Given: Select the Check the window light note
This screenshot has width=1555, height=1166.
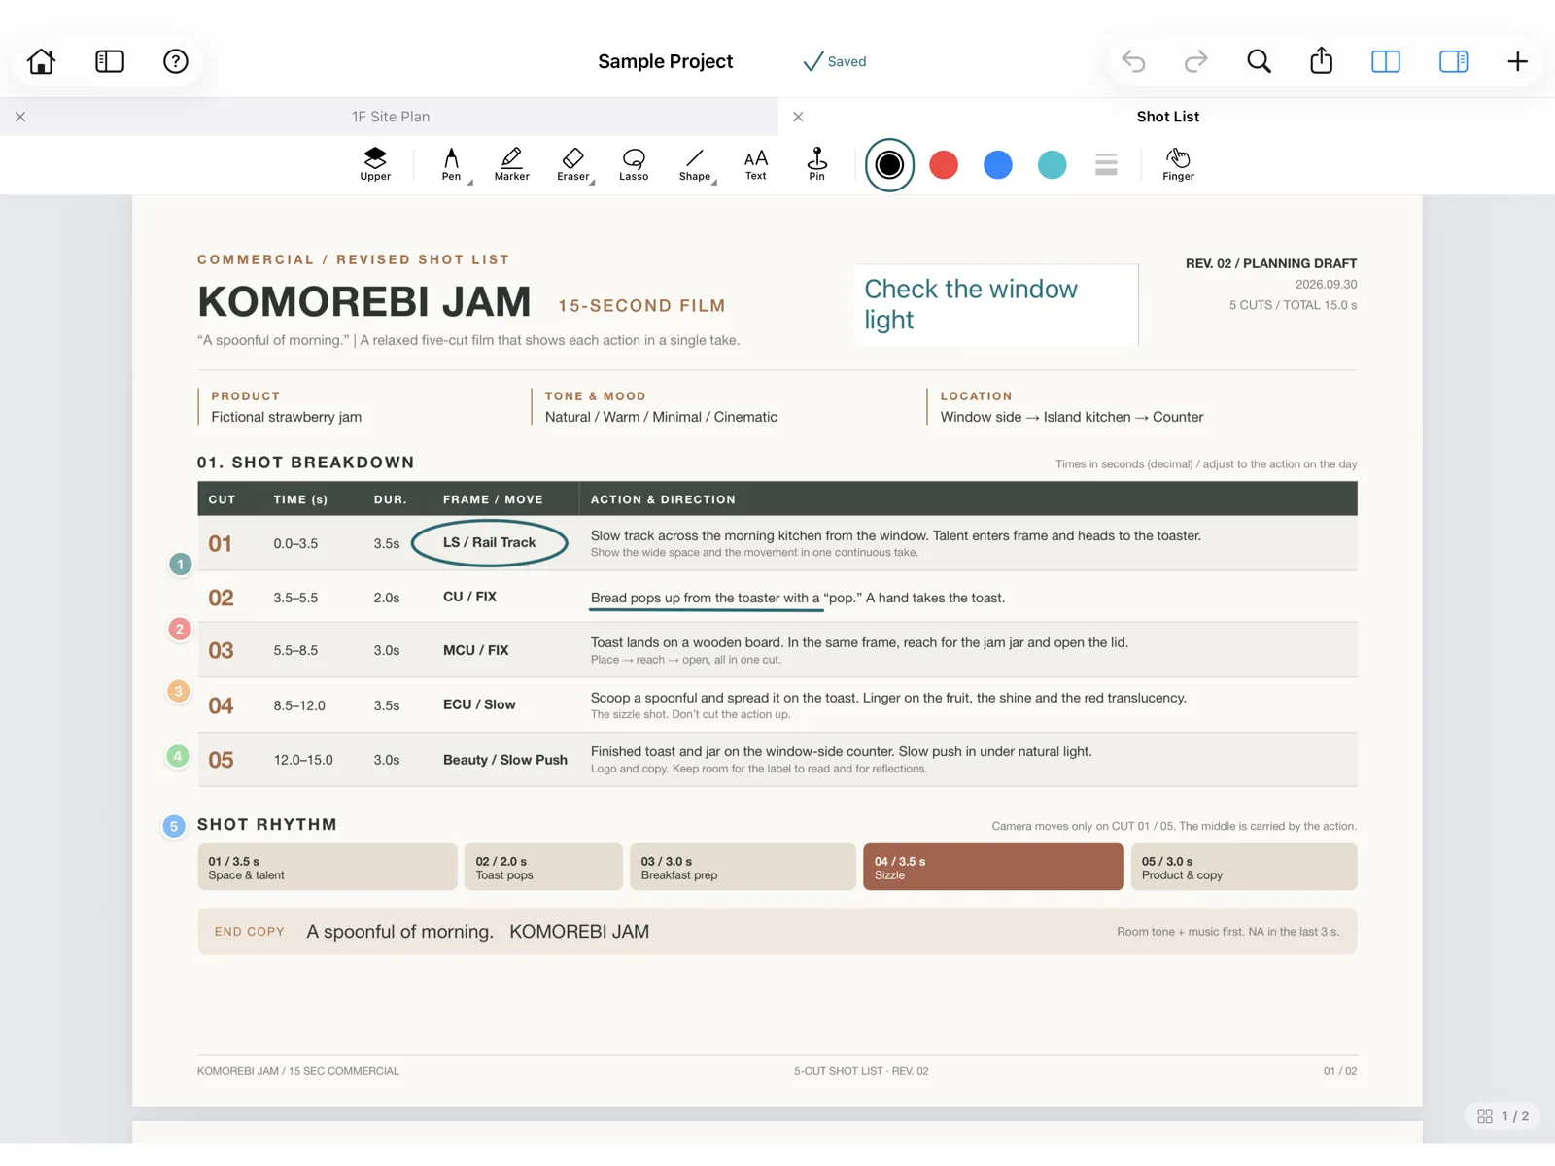Looking at the screenshot, I should [x=996, y=304].
